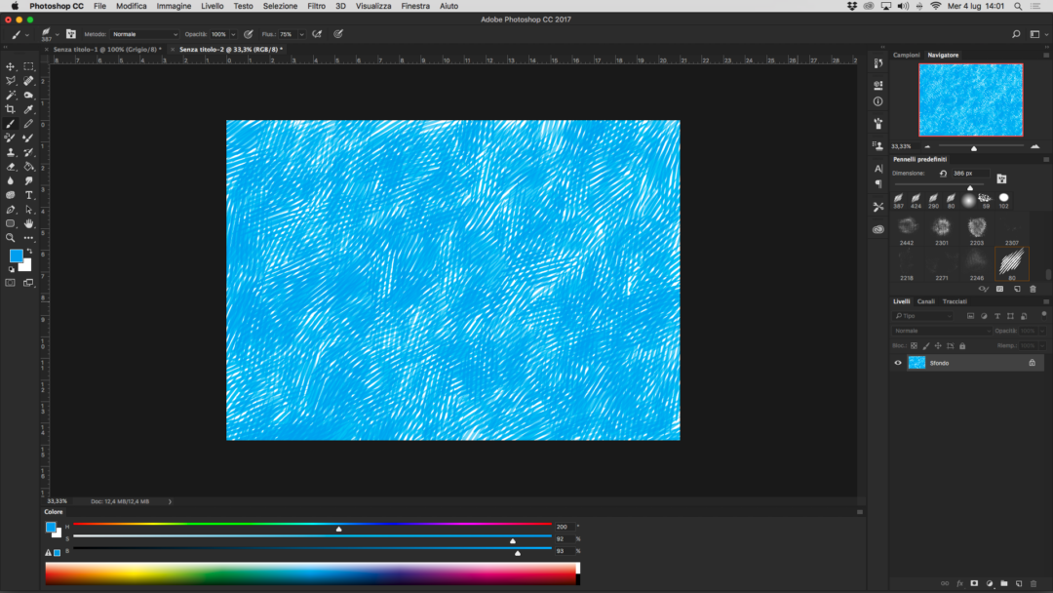Viewport: 1053px width, 593px height.
Task: Switch to the Campioni tab
Action: click(906, 55)
